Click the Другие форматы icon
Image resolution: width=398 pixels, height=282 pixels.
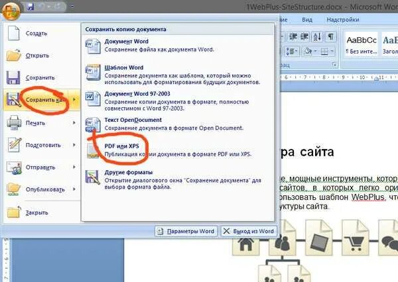(x=93, y=177)
